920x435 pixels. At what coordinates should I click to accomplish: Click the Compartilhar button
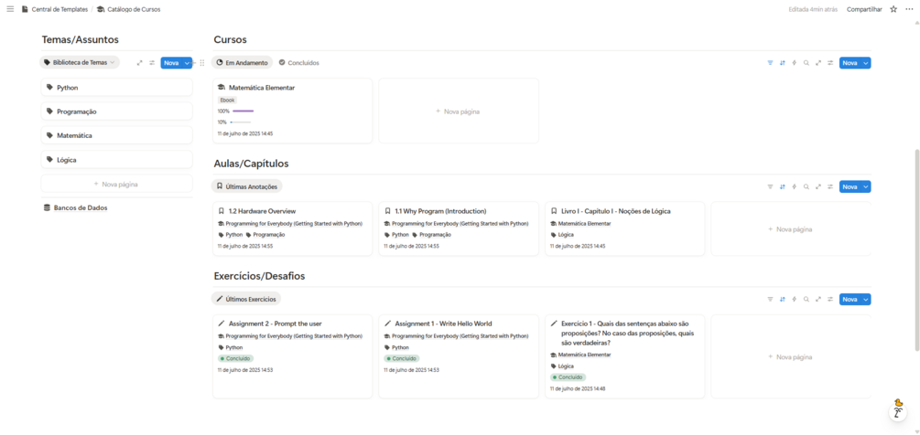tap(864, 9)
